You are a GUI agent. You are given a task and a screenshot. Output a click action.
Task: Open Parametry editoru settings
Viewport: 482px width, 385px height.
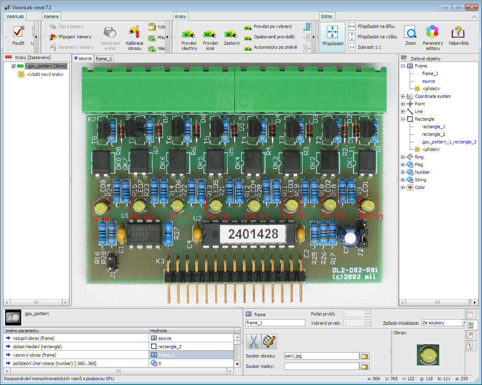(x=432, y=32)
